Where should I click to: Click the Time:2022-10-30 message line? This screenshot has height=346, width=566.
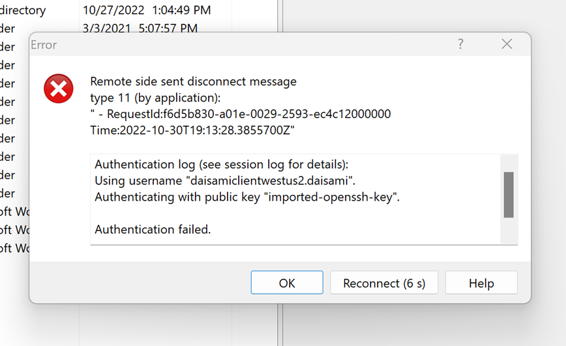pyautogui.click(x=192, y=130)
